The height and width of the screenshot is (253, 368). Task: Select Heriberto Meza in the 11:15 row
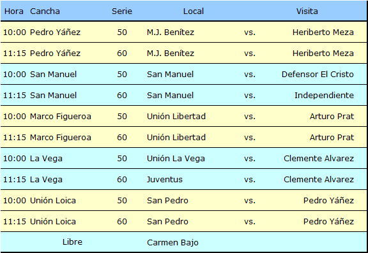pyautogui.click(x=323, y=53)
